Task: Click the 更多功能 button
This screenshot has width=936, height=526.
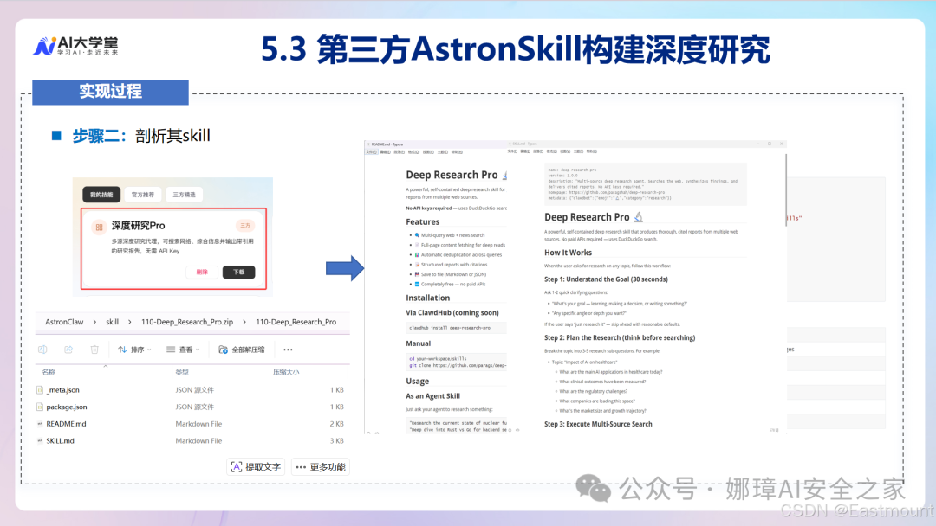Action: [x=321, y=467]
